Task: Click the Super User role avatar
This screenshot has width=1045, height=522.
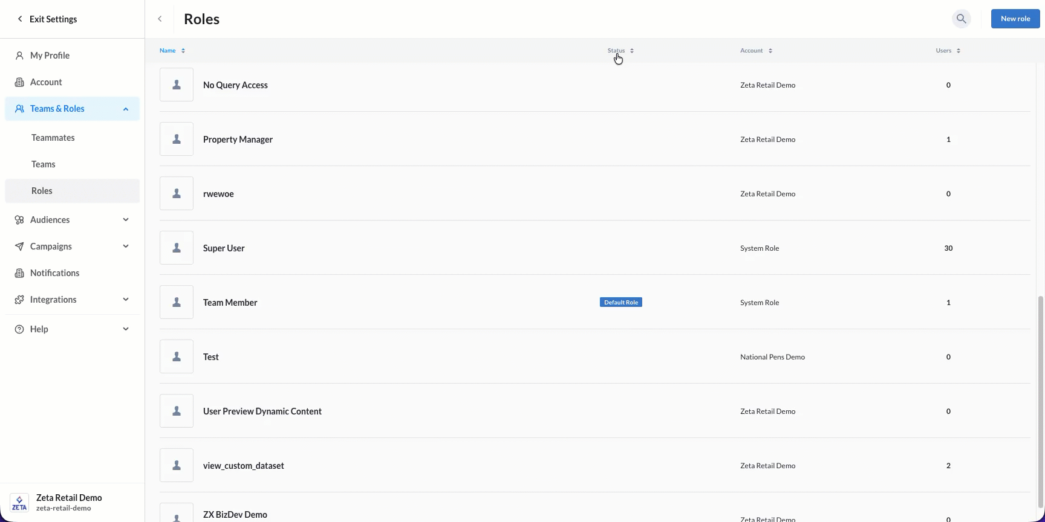Action: click(x=177, y=248)
